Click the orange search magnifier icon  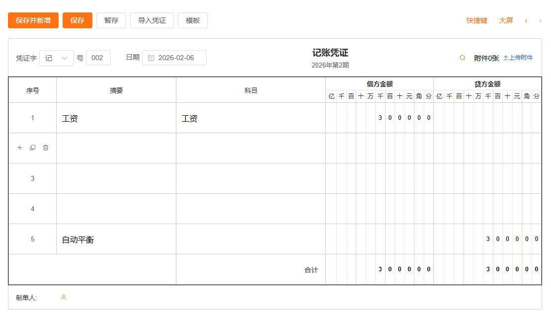[x=463, y=58]
